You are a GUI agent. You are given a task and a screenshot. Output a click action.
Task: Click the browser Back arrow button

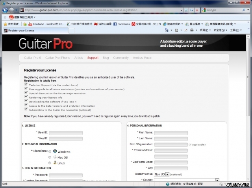(5, 10)
